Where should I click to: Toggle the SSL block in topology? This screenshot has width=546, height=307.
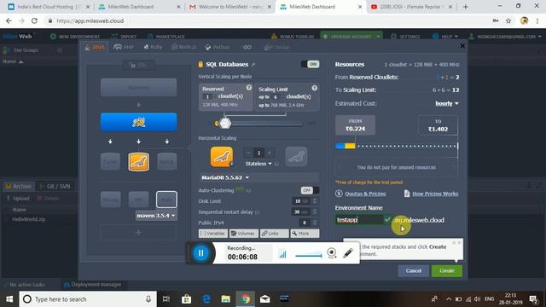138,65
